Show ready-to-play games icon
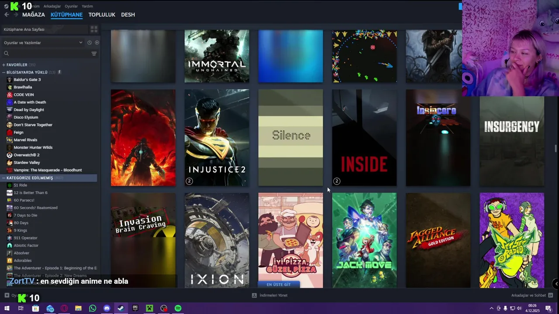 [x=97, y=43]
